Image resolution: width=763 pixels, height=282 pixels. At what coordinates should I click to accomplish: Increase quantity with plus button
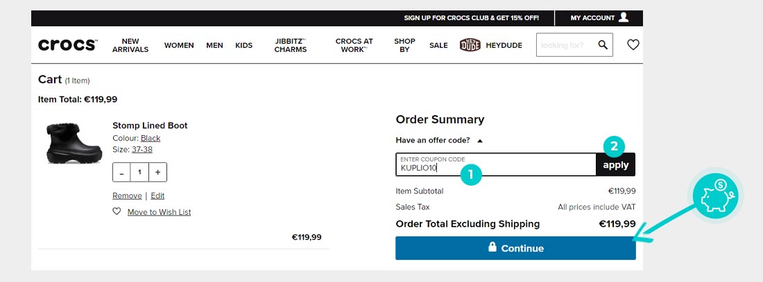tap(157, 173)
